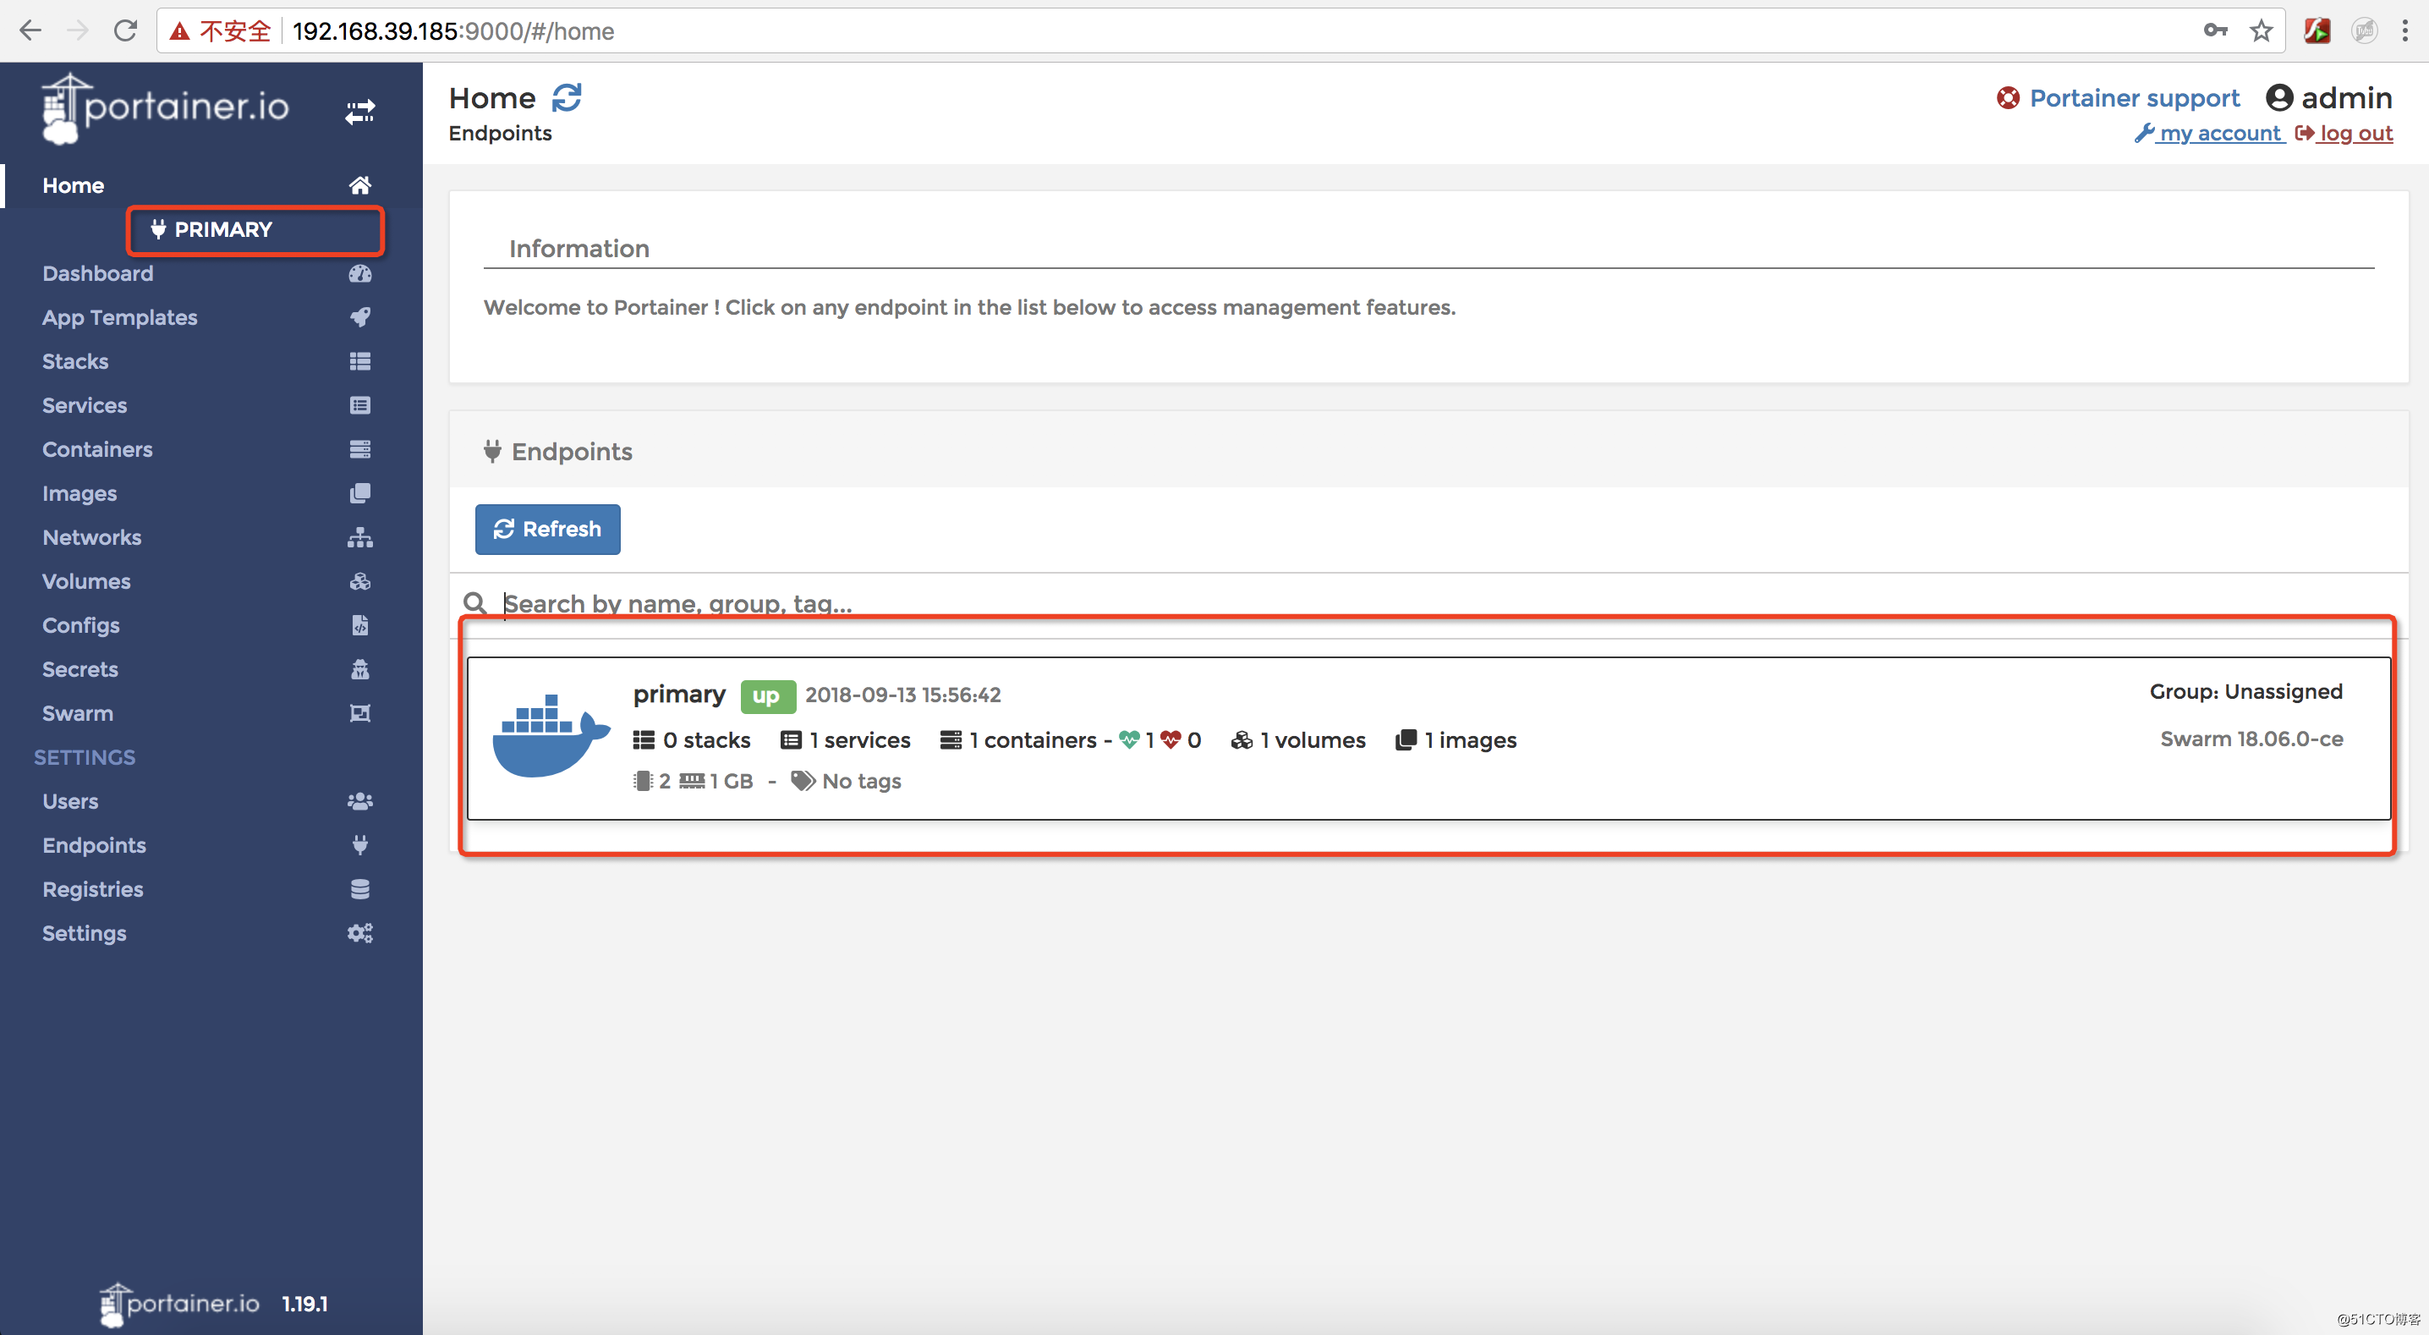Click the Volumes cubes icon in sidebar

359,581
